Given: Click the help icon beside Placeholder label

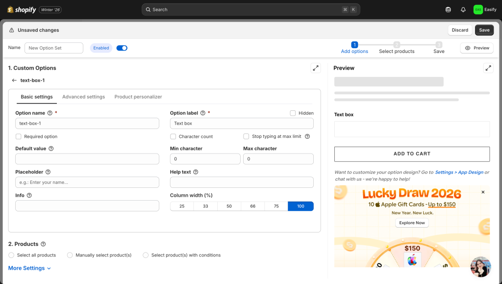Looking at the screenshot, I should (48, 172).
